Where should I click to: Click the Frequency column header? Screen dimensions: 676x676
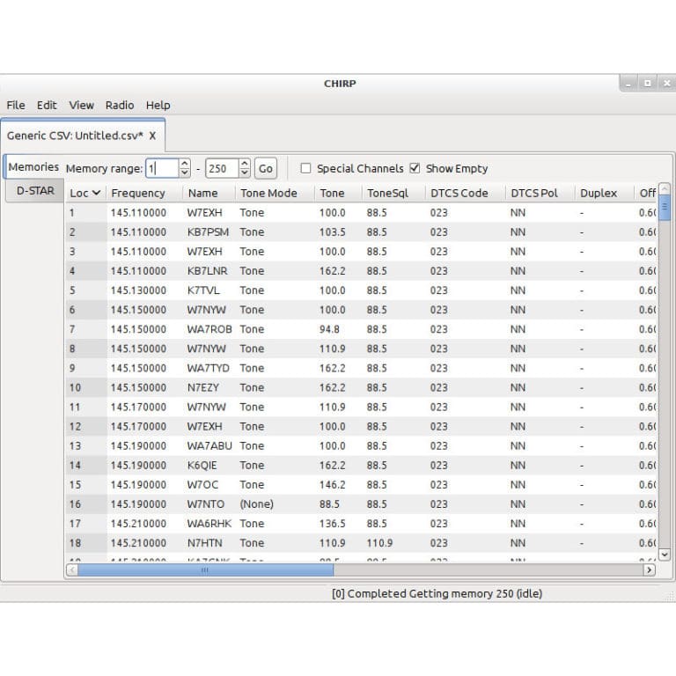point(138,193)
